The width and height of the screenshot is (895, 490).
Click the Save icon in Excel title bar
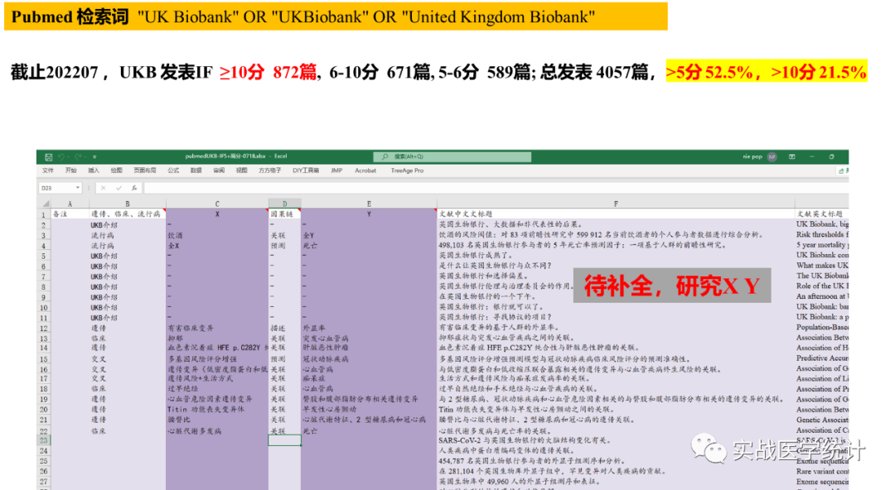(49, 157)
